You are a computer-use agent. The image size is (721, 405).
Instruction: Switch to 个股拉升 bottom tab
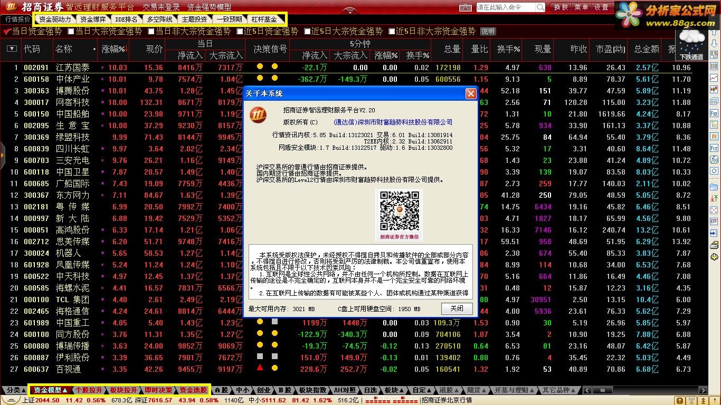[x=89, y=390]
